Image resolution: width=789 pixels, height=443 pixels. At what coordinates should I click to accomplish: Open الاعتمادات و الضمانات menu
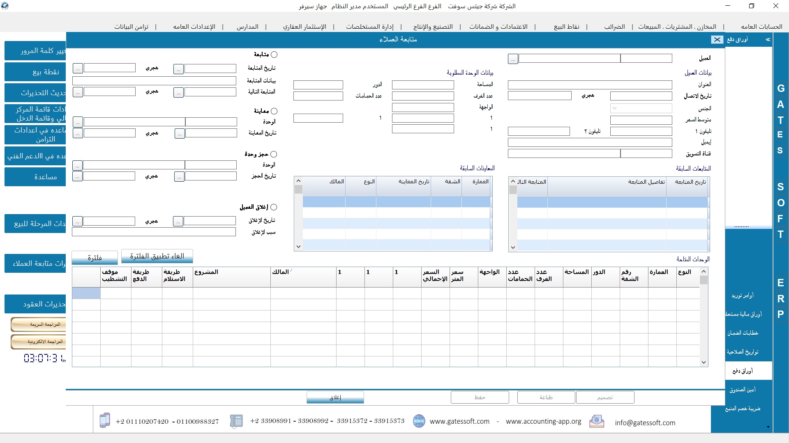tap(498, 27)
